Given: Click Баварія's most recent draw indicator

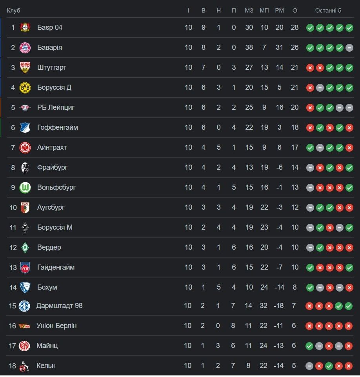Looking at the screenshot, I should point(349,47).
